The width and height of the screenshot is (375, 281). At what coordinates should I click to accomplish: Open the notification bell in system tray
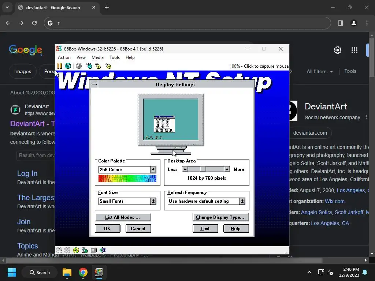(x=365, y=272)
